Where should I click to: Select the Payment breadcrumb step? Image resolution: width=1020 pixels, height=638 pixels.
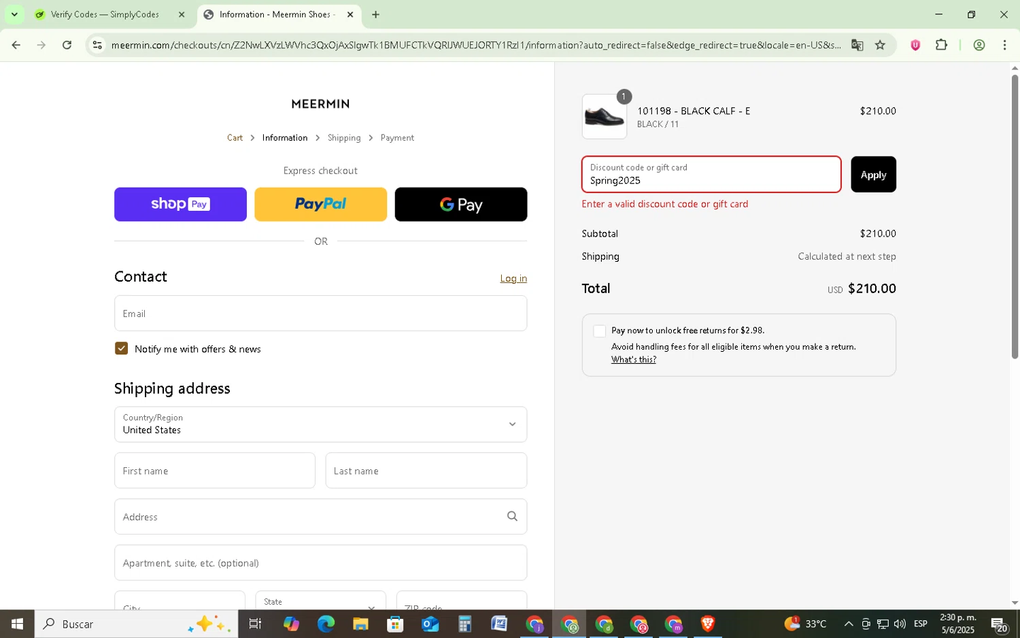pyautogui.click(x=397, y=137)
